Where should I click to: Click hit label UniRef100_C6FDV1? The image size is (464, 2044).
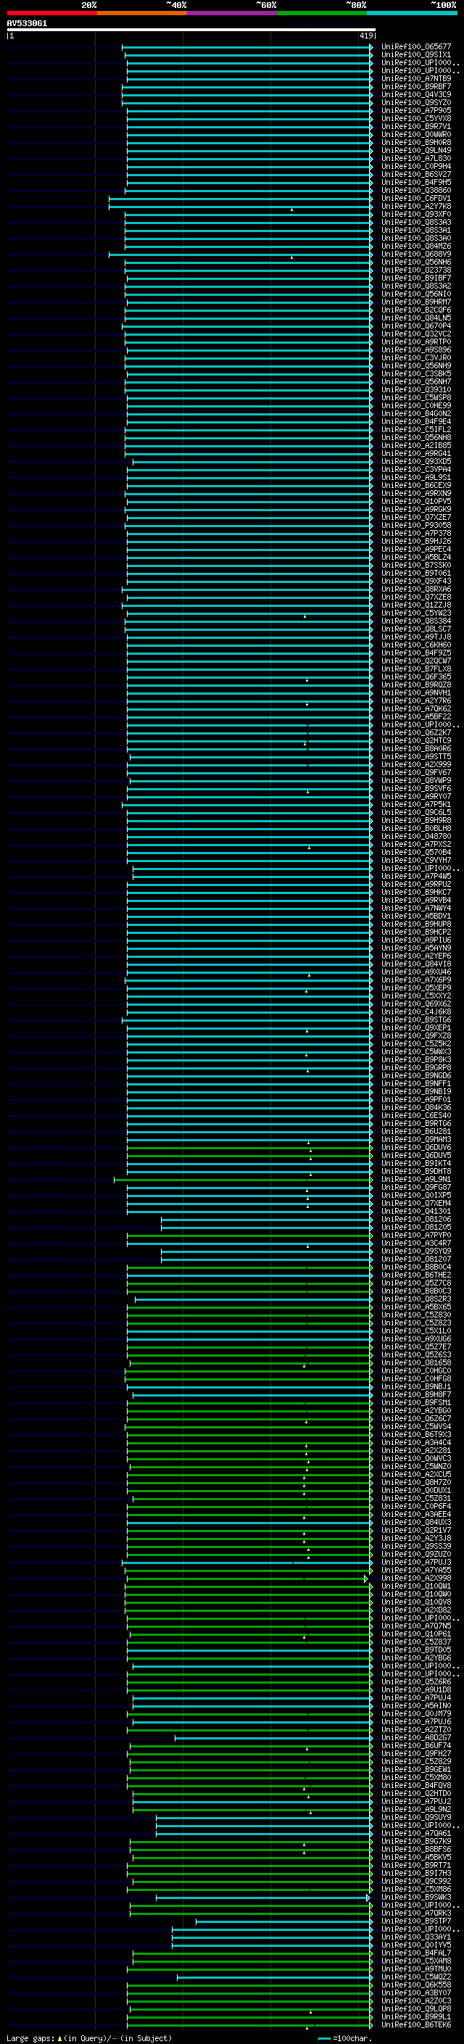[416, 199]
